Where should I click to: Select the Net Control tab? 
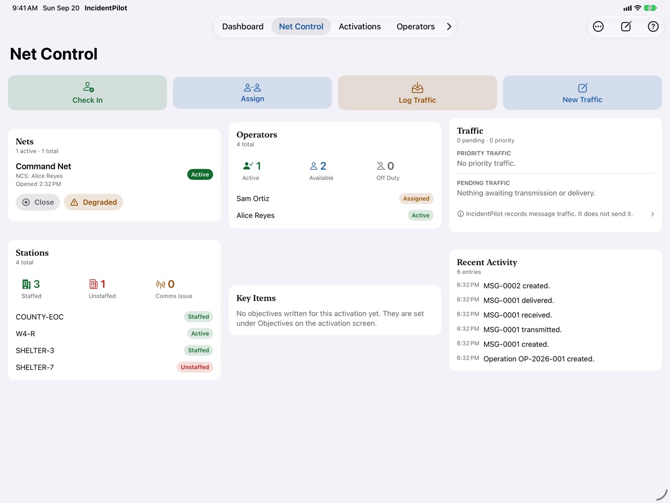click(x=301, y=27)
